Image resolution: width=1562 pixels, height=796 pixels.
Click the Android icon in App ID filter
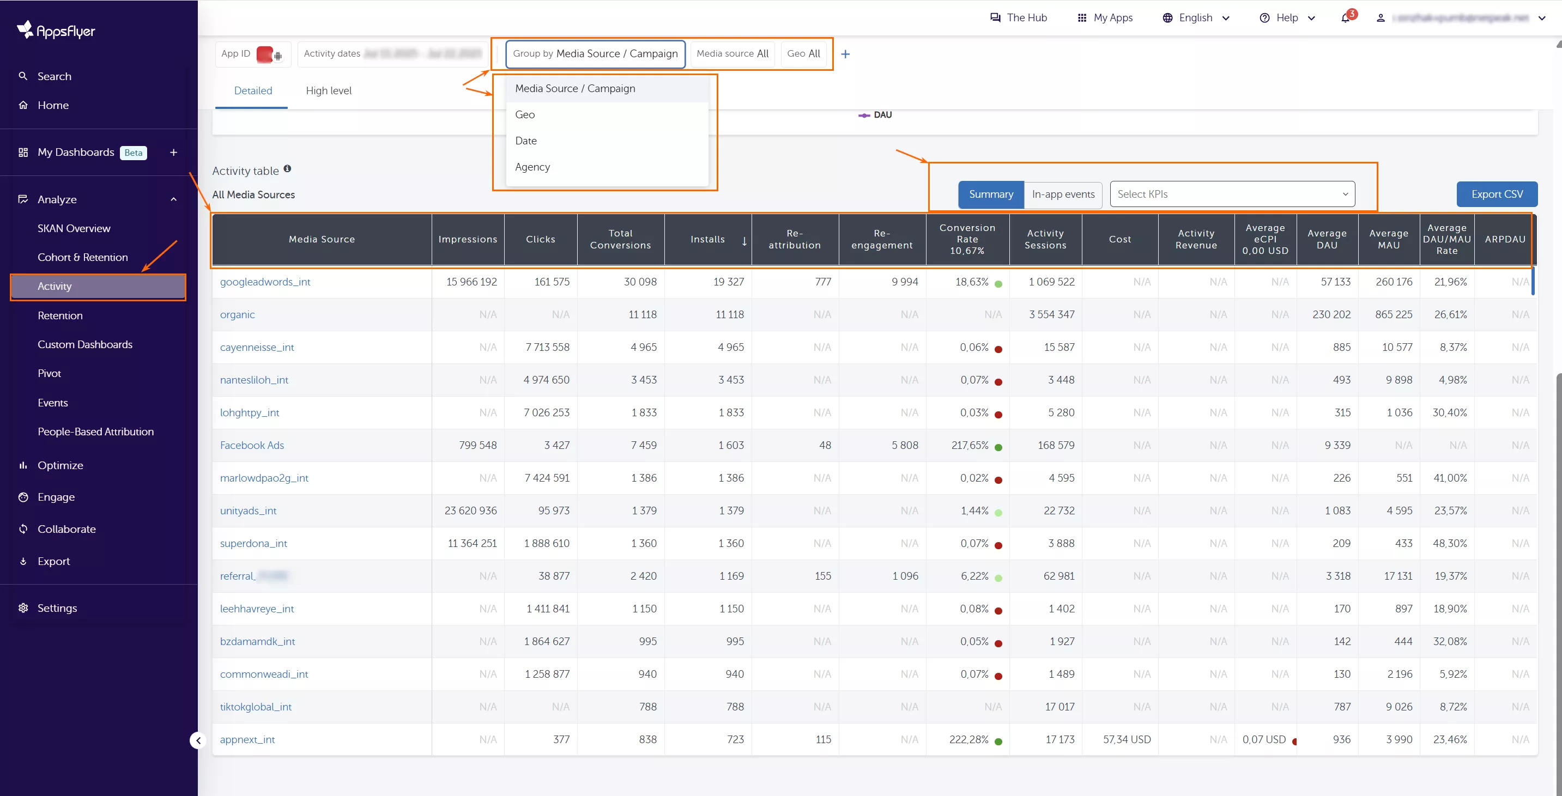(278, 56)
